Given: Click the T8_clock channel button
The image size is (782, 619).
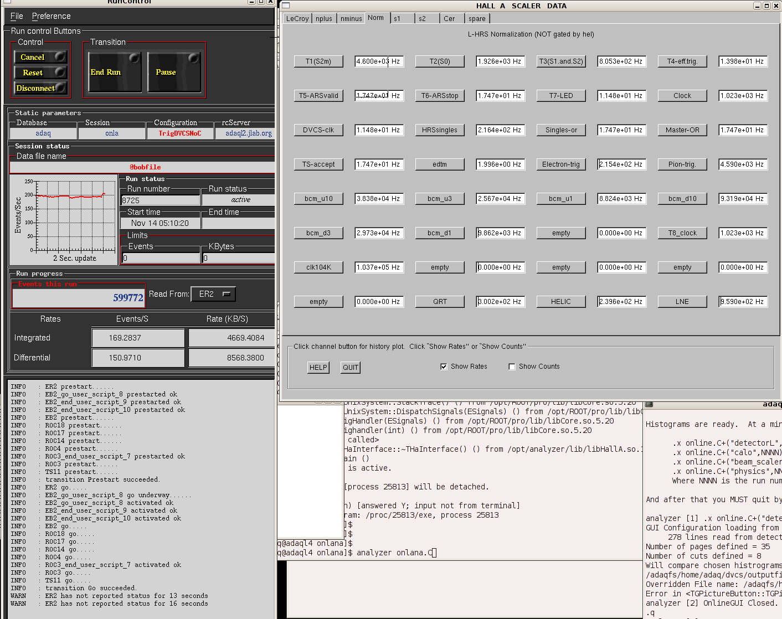Looking at the screenshot, I should (682, 233).
